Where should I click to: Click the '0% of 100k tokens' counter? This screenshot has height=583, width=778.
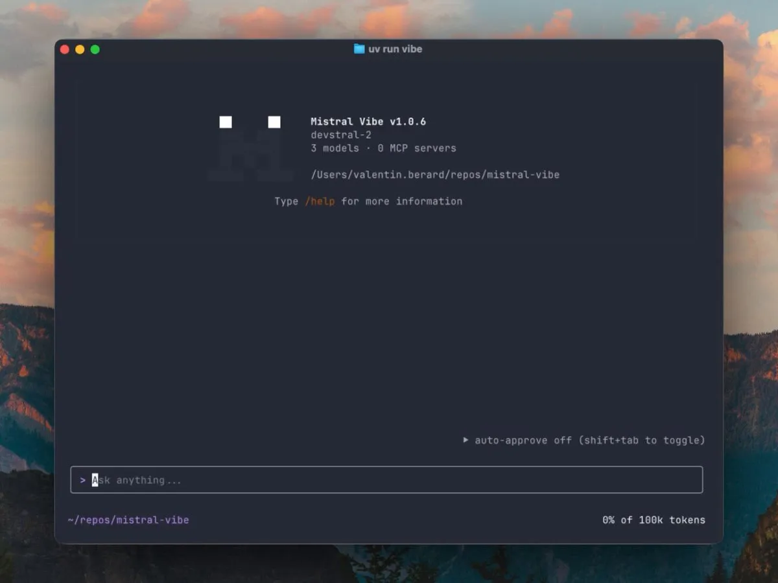654,520
